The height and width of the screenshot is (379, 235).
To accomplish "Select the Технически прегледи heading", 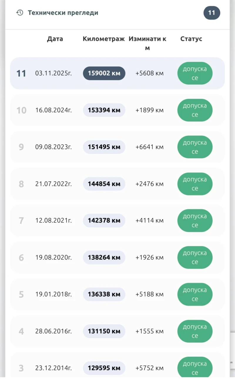I will (63, 13).
